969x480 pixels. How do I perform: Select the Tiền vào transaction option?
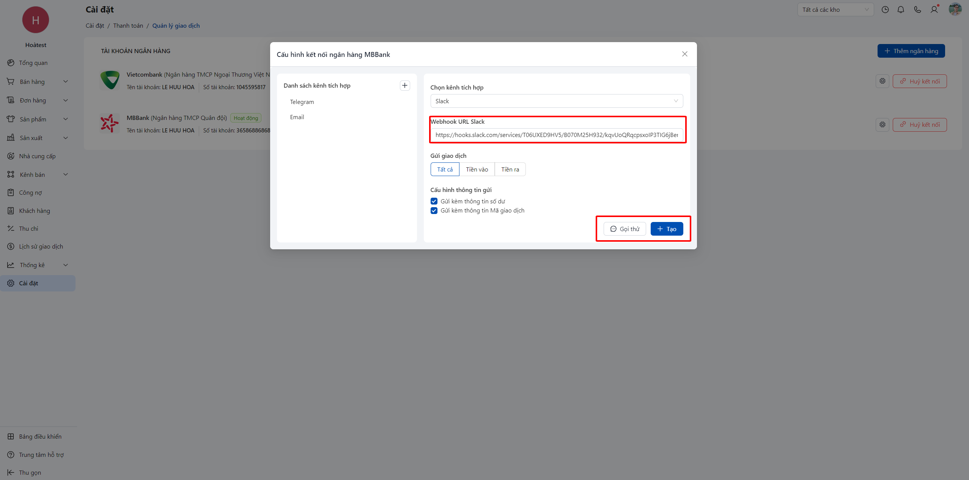pyautogui.click(x=477, y=169)
